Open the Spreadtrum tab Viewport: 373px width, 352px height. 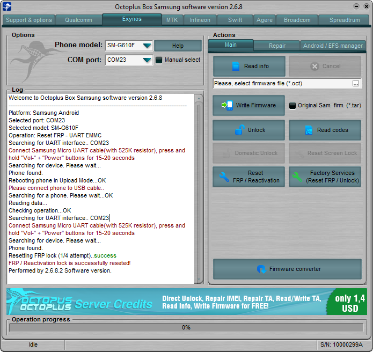coord(345,20)
